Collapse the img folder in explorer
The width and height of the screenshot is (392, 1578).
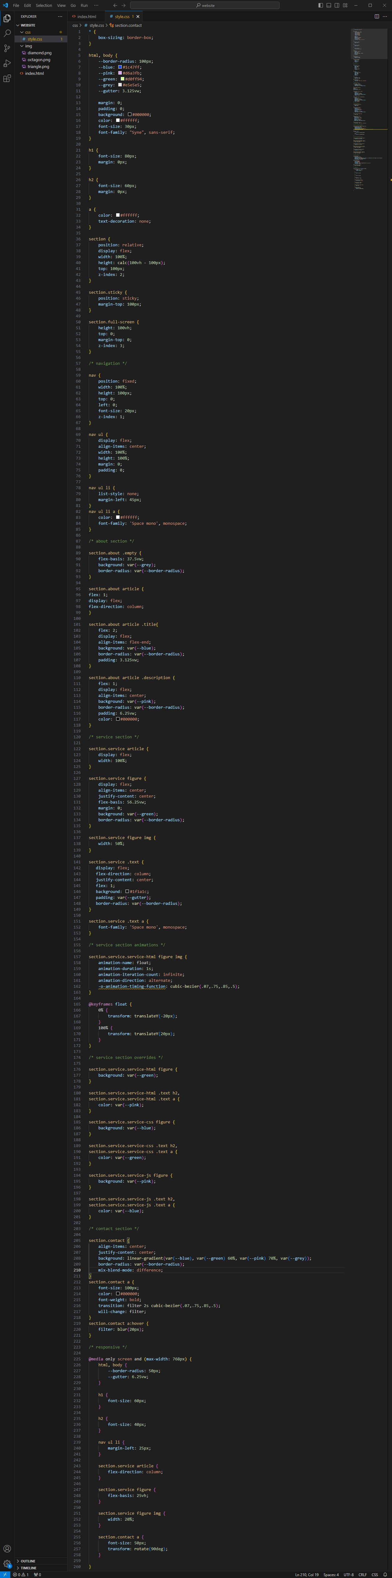click(28, 46)
